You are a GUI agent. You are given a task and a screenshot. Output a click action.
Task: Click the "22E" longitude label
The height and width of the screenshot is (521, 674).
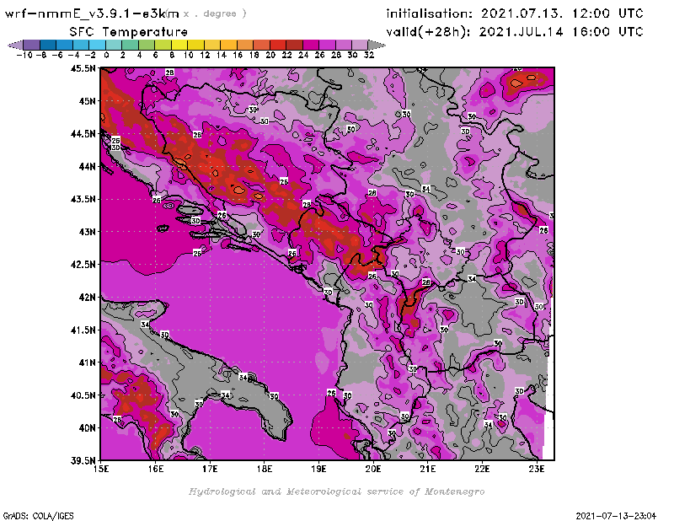(482, 469)
